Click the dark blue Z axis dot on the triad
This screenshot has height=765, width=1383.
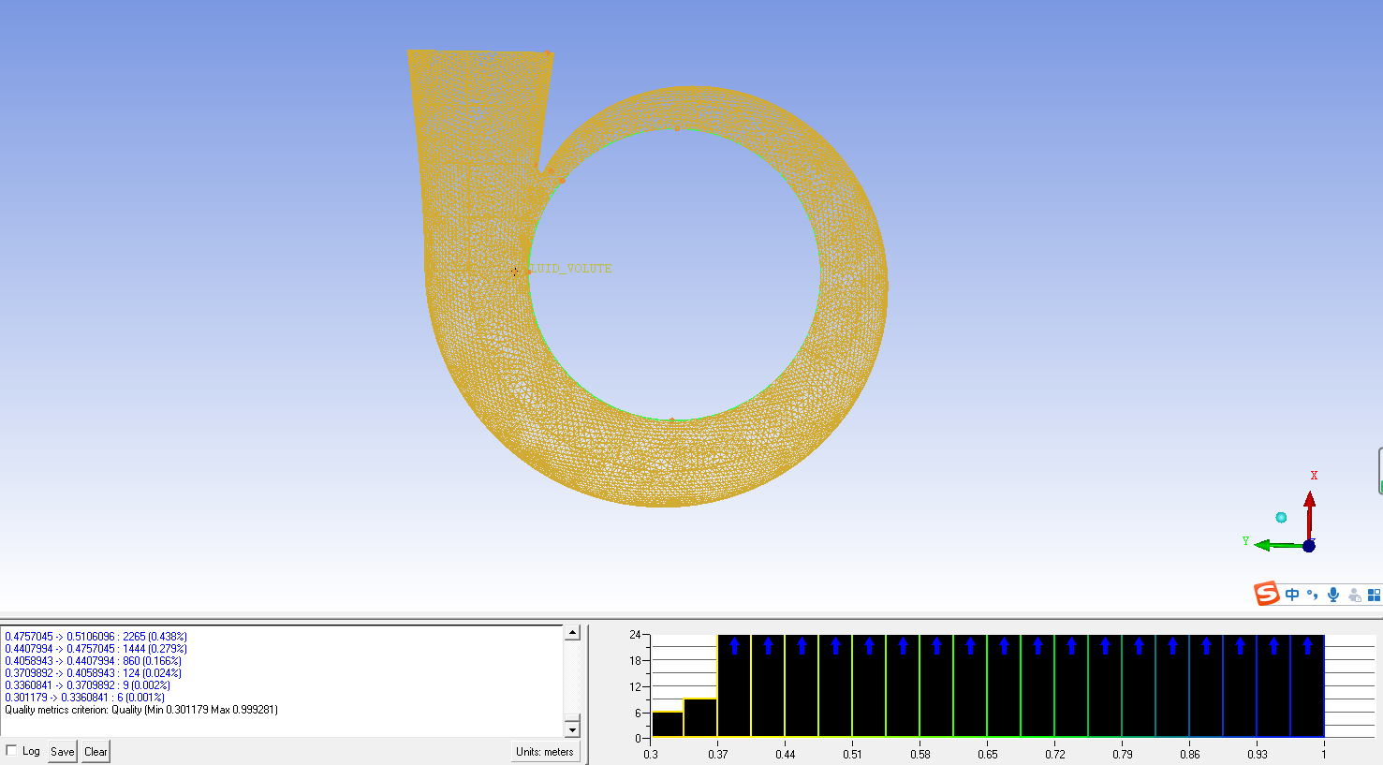(x=1309, y=546)
